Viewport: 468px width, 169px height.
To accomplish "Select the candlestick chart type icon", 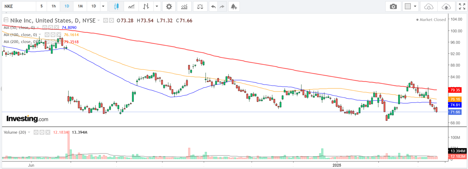I will (116, 6).
